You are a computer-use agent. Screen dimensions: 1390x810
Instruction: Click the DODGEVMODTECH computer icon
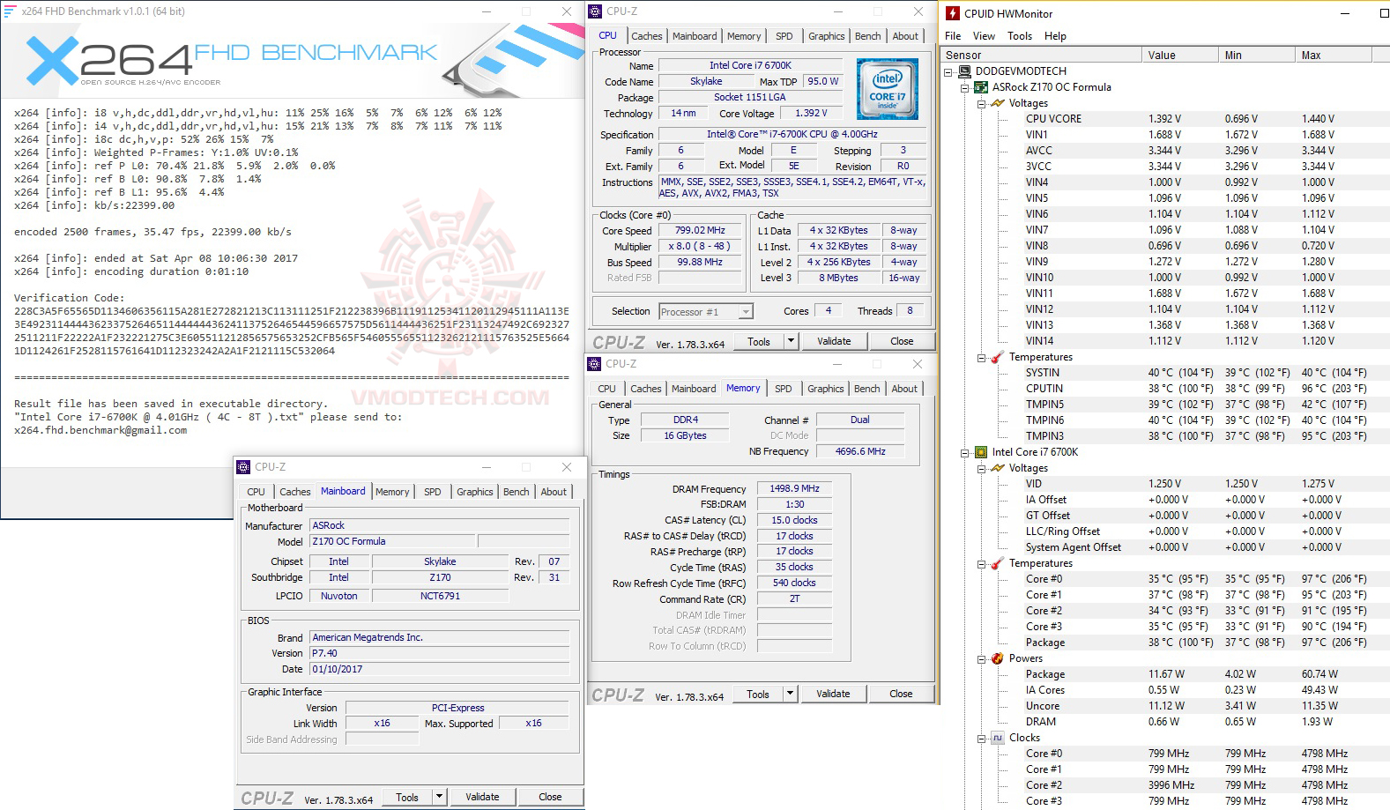tap(965, 71)
